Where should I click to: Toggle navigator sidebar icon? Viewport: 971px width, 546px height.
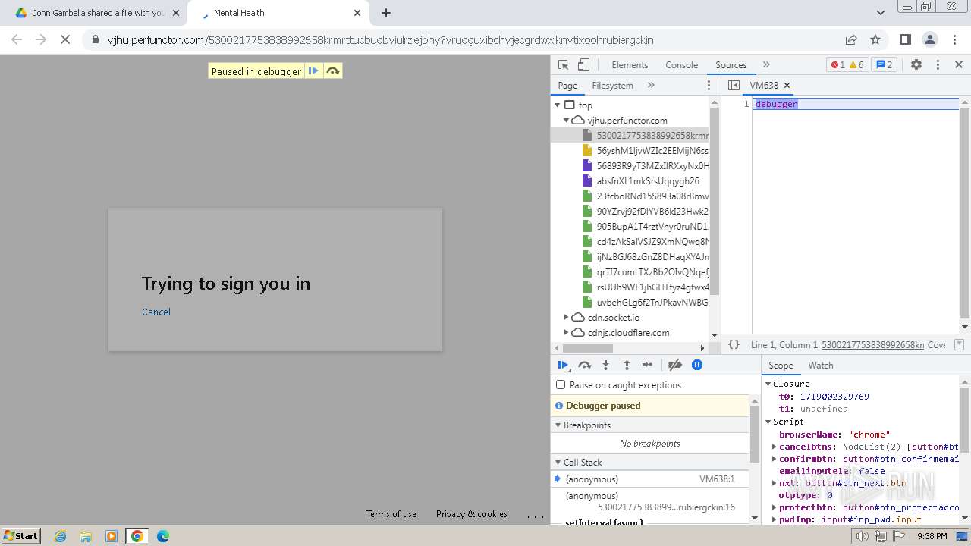tap(734, 86)
